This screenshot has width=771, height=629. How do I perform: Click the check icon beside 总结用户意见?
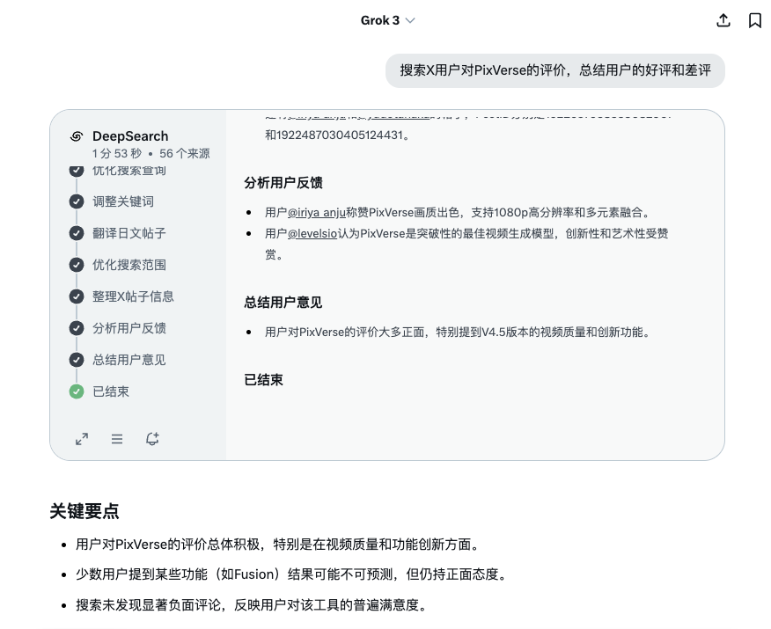coord(77,360)
